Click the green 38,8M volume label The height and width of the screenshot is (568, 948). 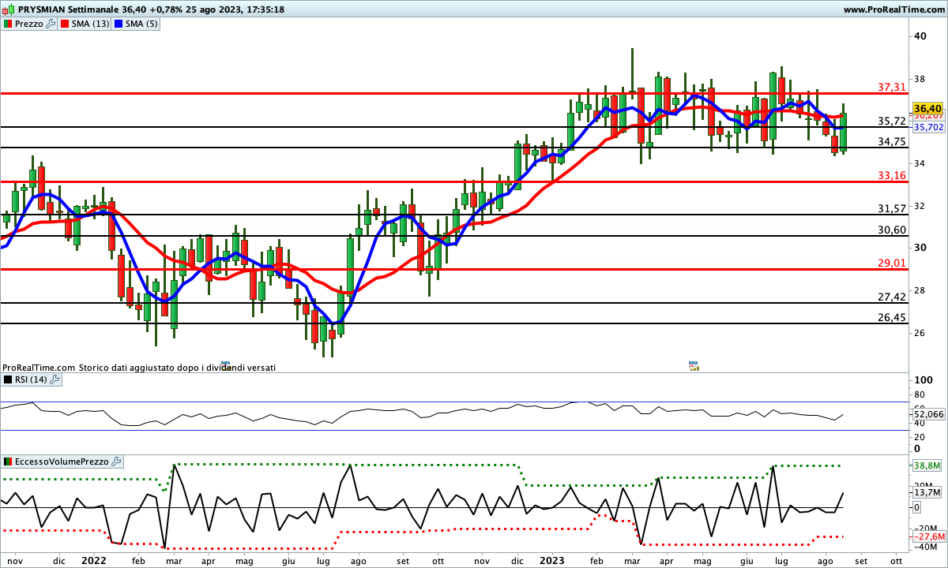click(x=927, y=465)
